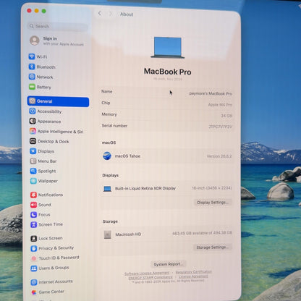Click the macOS Tahoe icon

point(107,156)
